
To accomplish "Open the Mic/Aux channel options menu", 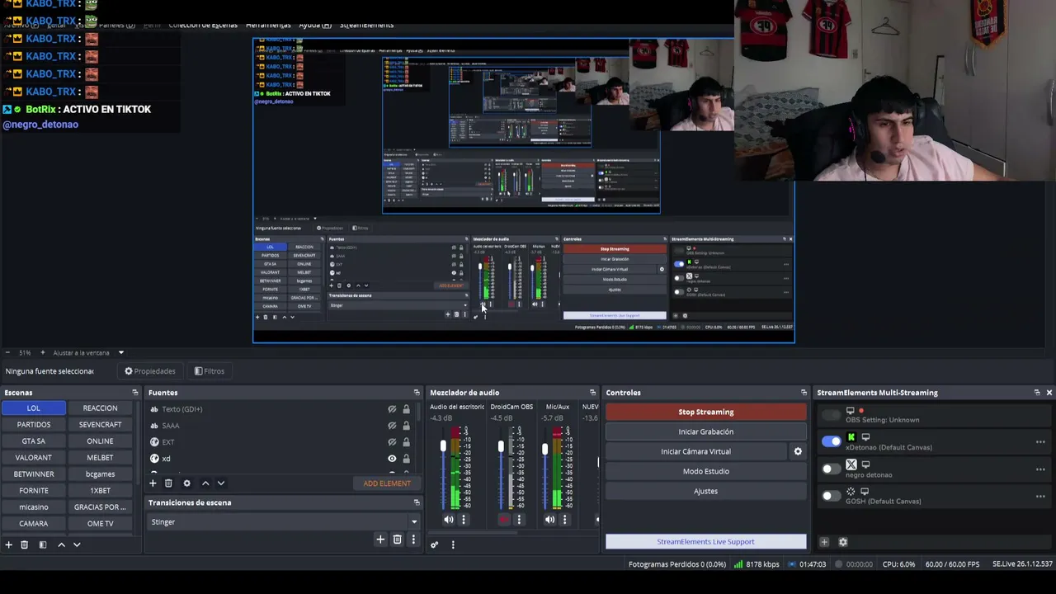I will click(564, 520).
